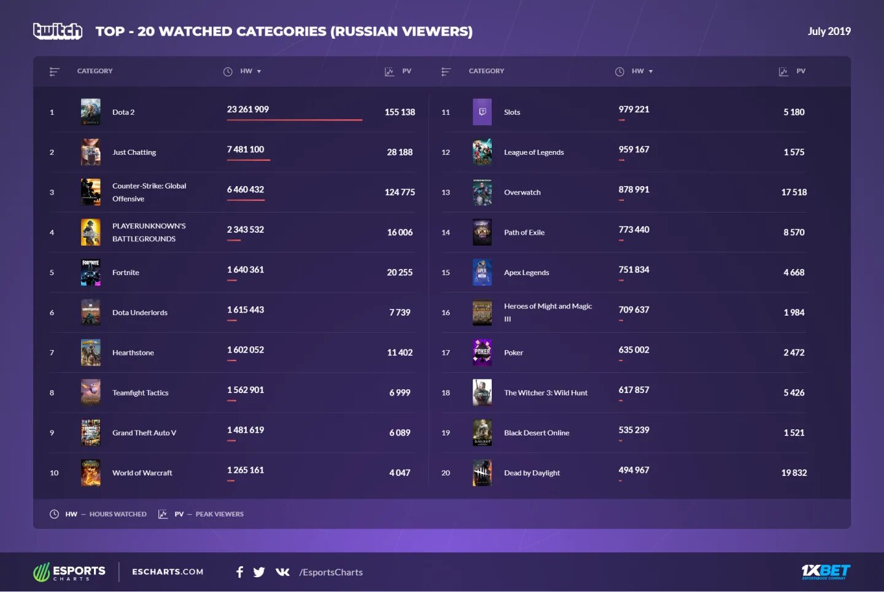Click the League of Legends category name

point(534,152)
